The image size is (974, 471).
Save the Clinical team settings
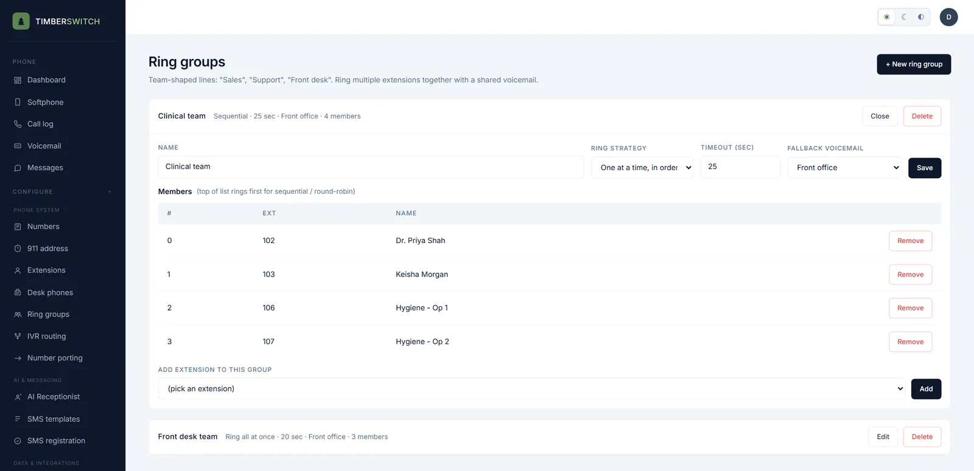click(925, 168)
